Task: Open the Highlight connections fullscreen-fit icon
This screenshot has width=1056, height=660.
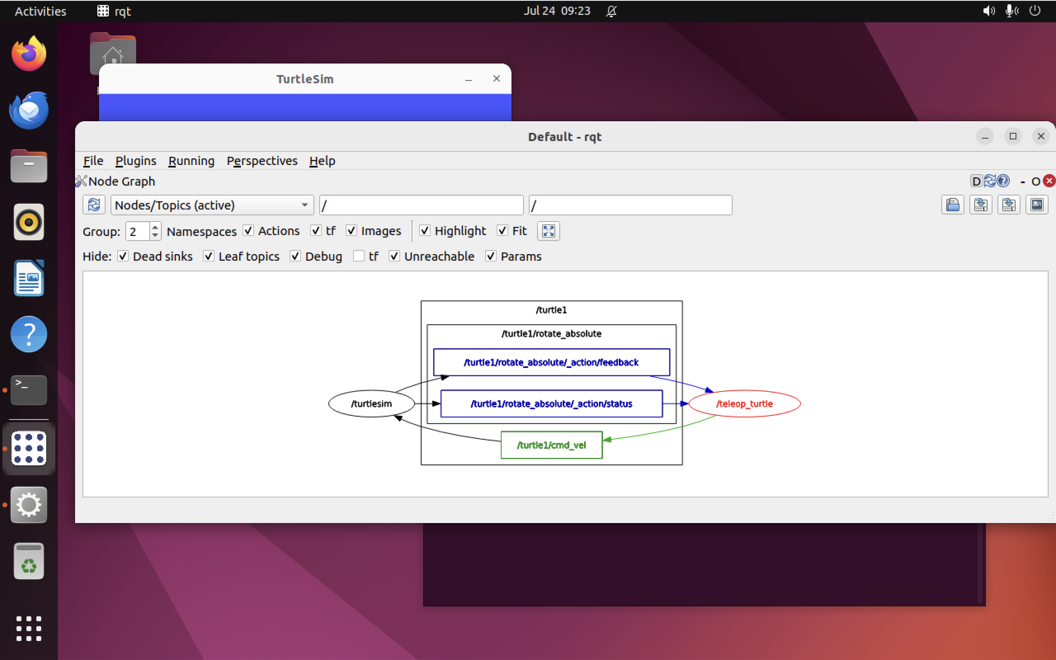Action: click(x=548, y=231)
